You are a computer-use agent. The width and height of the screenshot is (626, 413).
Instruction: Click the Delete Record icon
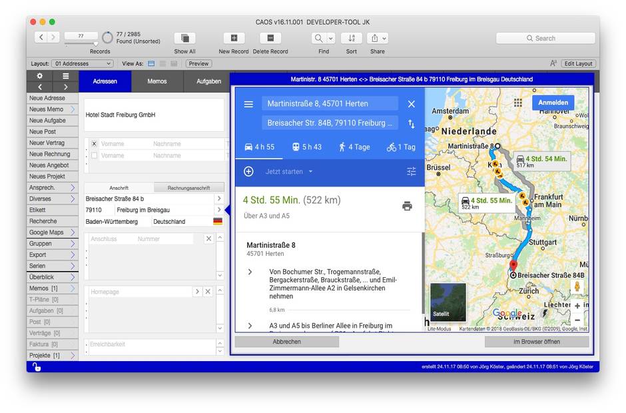tap(270, 39)
